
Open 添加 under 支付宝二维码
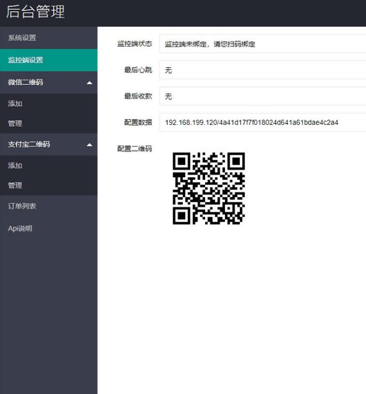[49, 166]
